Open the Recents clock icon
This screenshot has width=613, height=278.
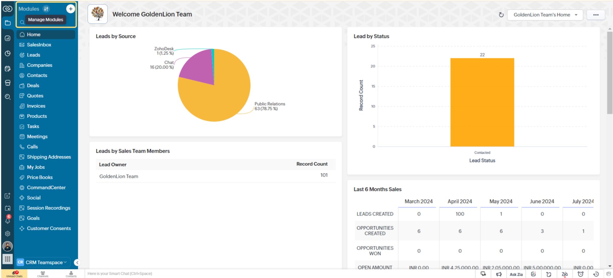tap(7, 54)
